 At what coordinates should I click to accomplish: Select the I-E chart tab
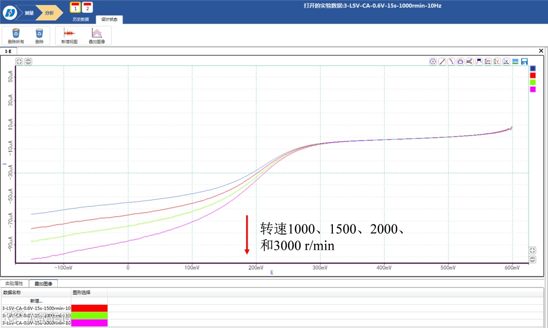pos(8,51)
